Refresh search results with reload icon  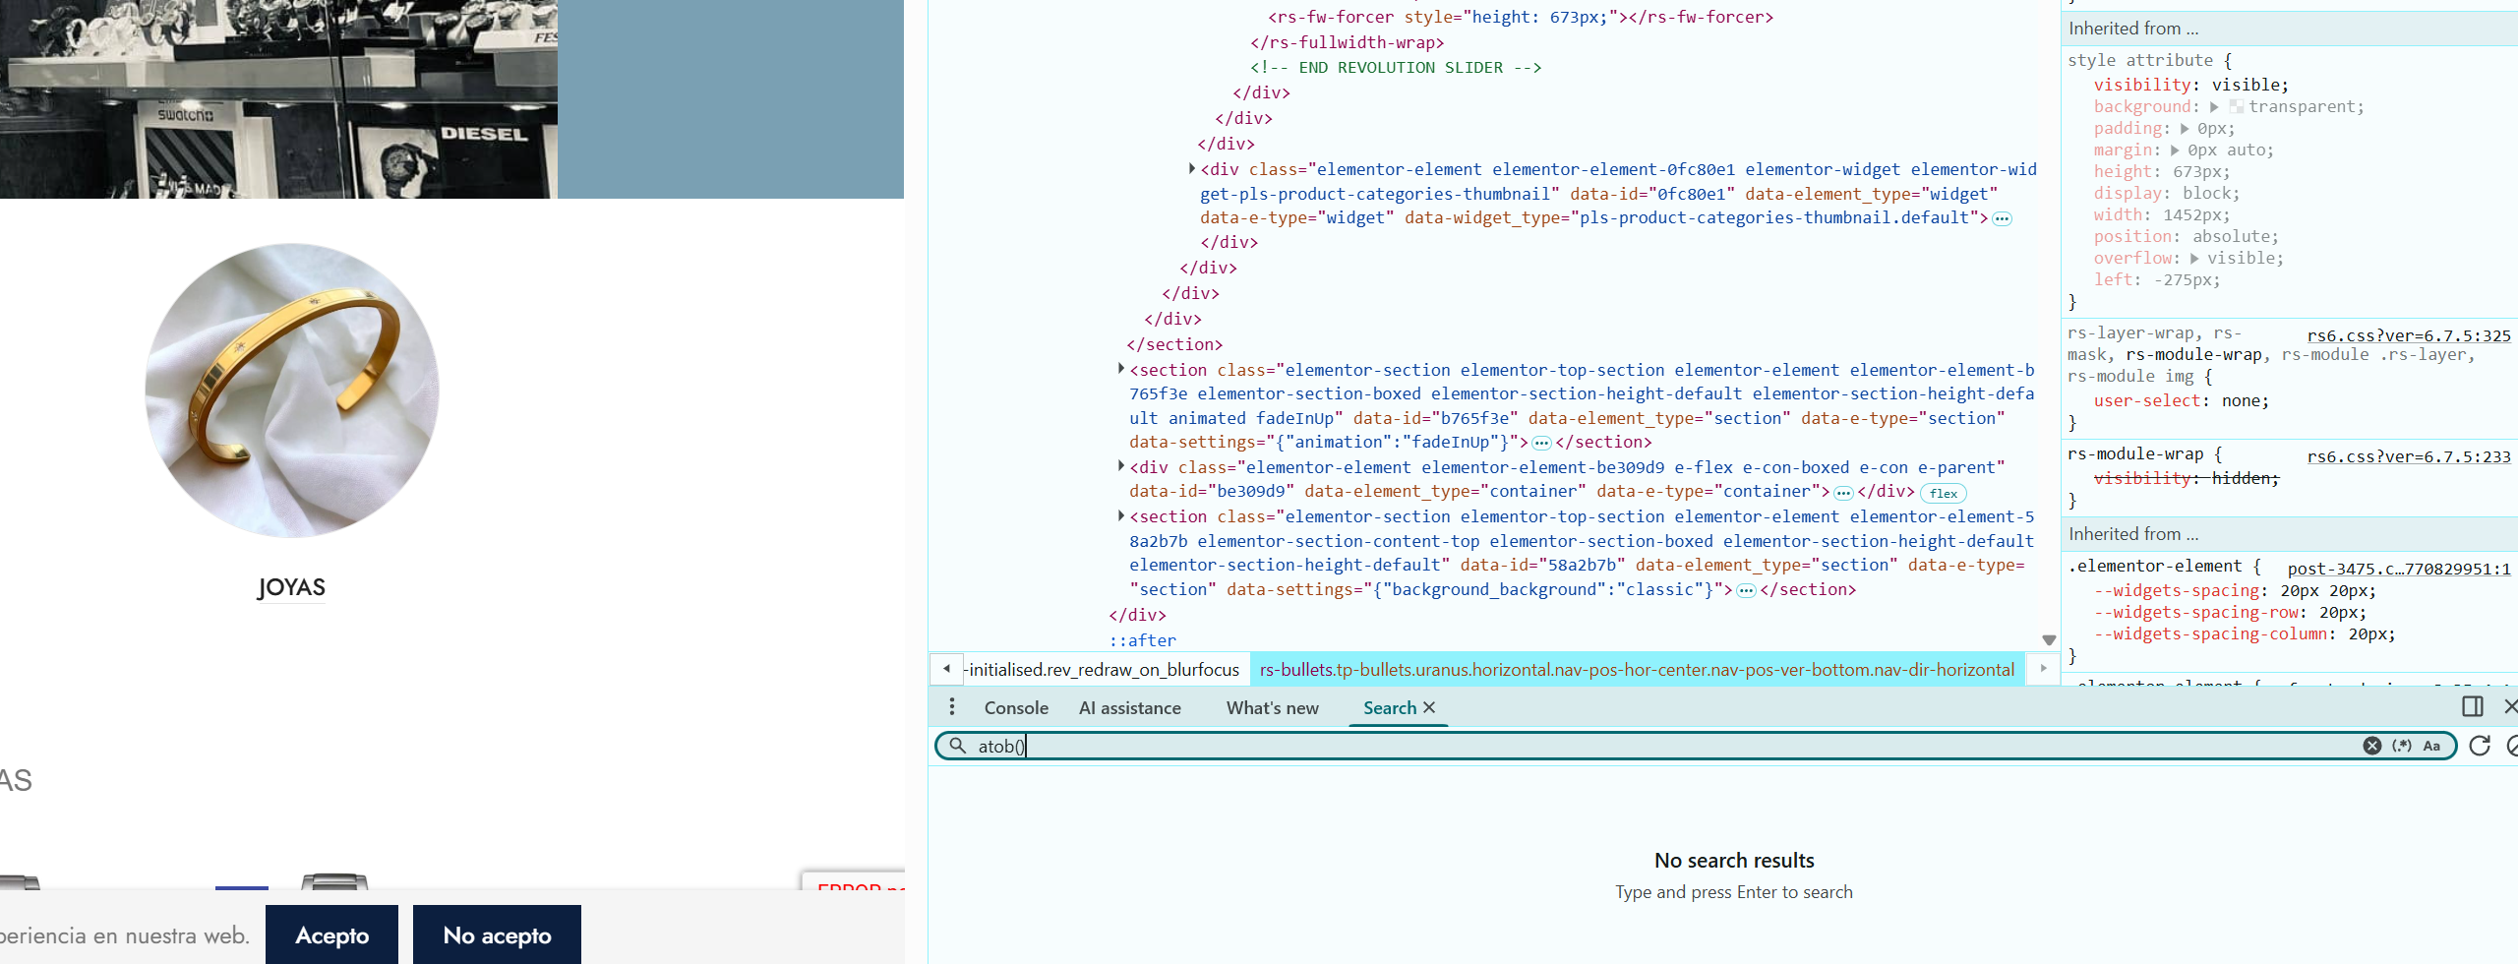pyautogui.click(x=2480, y=746)
